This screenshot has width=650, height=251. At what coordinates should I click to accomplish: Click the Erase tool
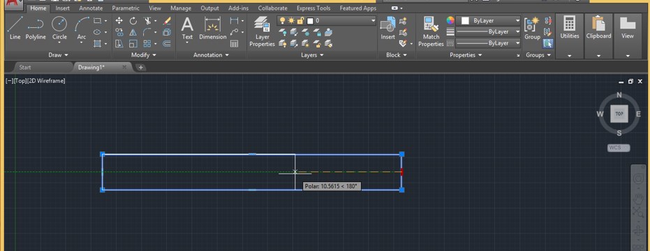point(167,21)
